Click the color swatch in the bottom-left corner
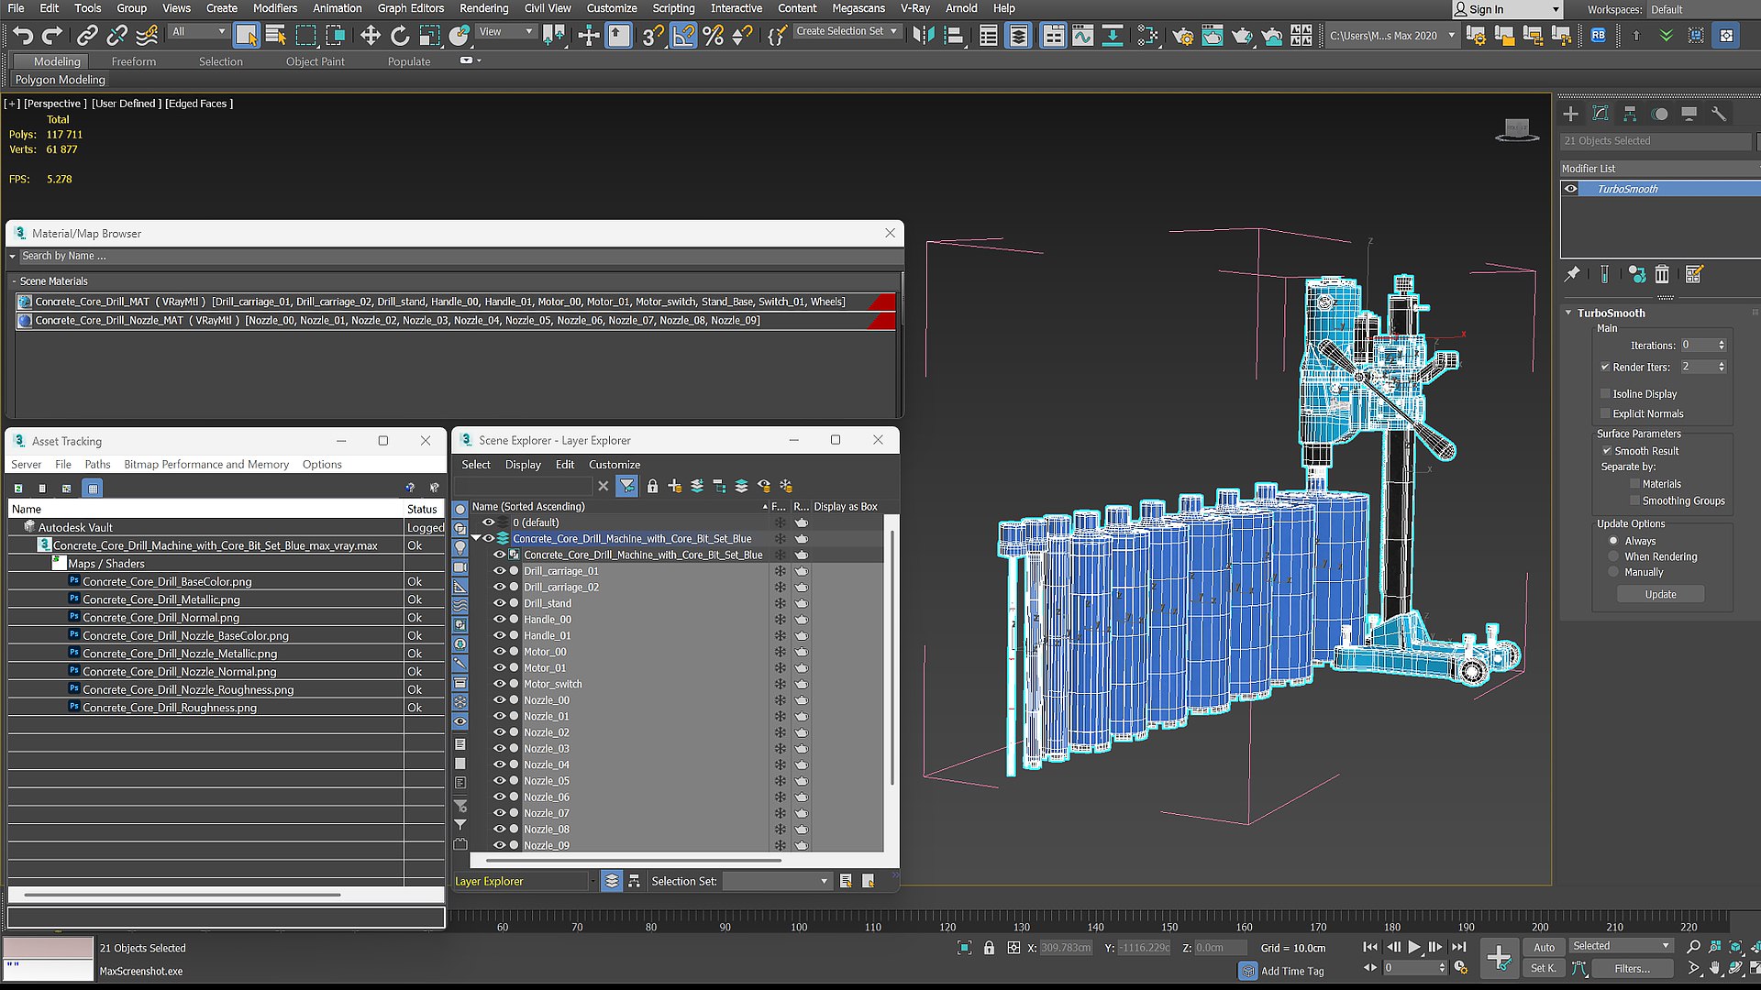This screenshot has height=990, width=1761. tap(49, 948)
